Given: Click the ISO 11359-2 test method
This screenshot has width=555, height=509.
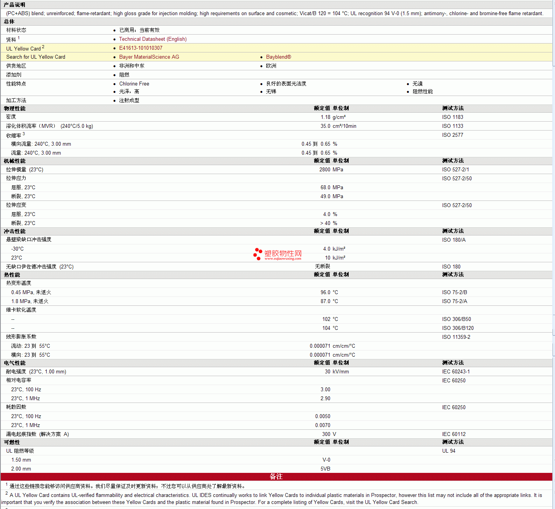Looking at the screenshot, I should click(x=456, y=337).
